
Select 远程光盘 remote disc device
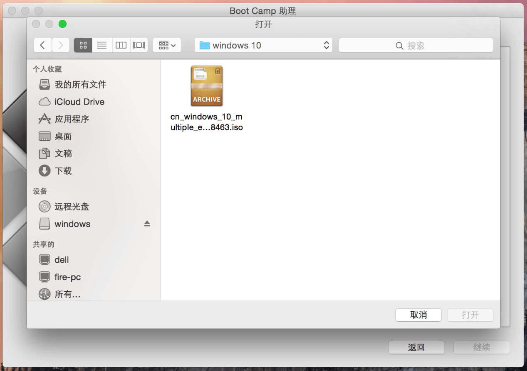pyautogui.click(x=72, y=206)
